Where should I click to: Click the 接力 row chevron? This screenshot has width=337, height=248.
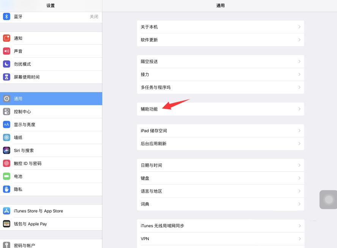299,74
